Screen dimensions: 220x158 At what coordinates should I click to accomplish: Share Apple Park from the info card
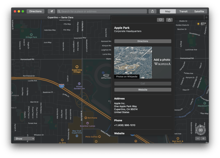[x=169, y=20]
